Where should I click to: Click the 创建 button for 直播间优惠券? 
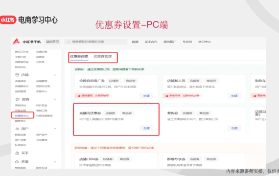(146, 128)
